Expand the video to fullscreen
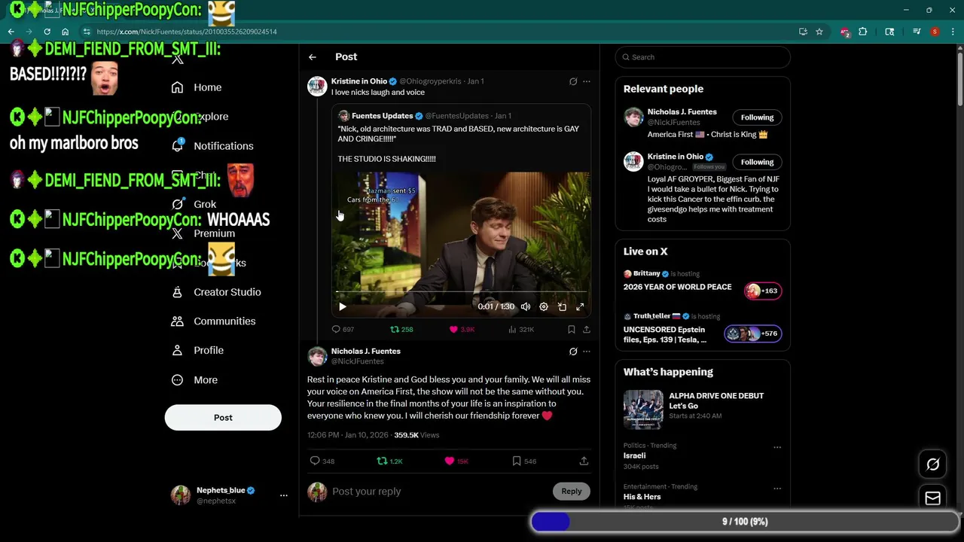Image resolution: width=964 pixels, height=542 pixels. [580, 306]
